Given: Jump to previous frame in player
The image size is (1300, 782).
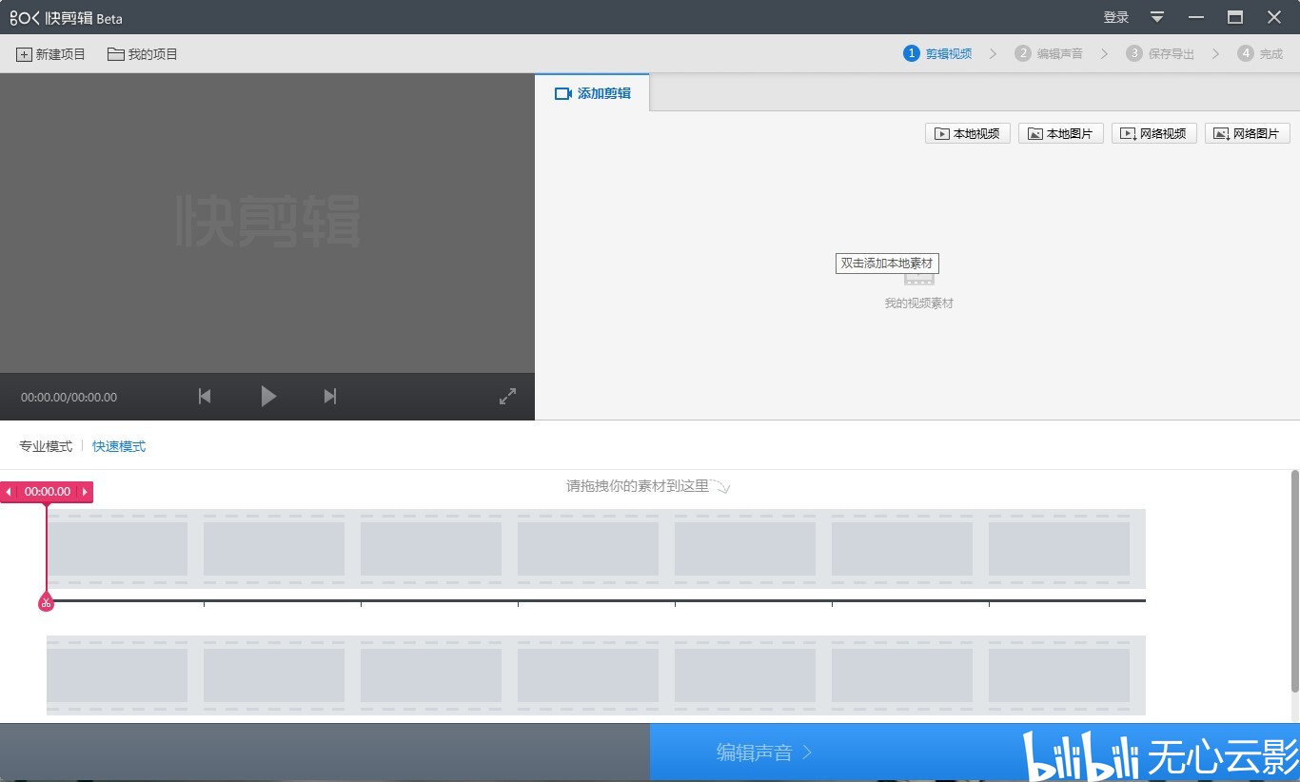Looking at the screenshot, I should (205, 397).
